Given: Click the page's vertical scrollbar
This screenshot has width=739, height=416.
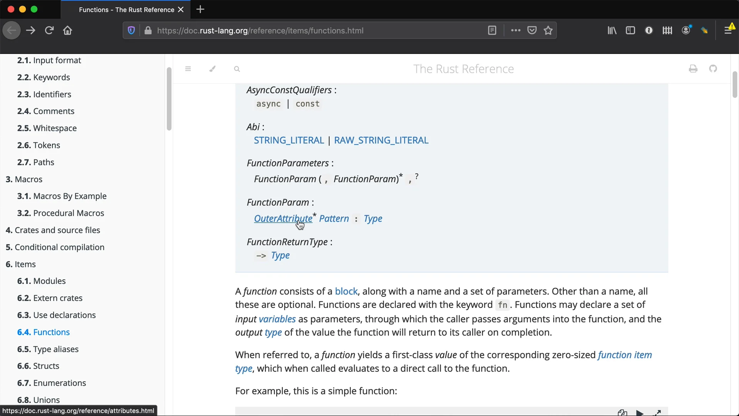Looking at the screenshot, I should (735, 85).
